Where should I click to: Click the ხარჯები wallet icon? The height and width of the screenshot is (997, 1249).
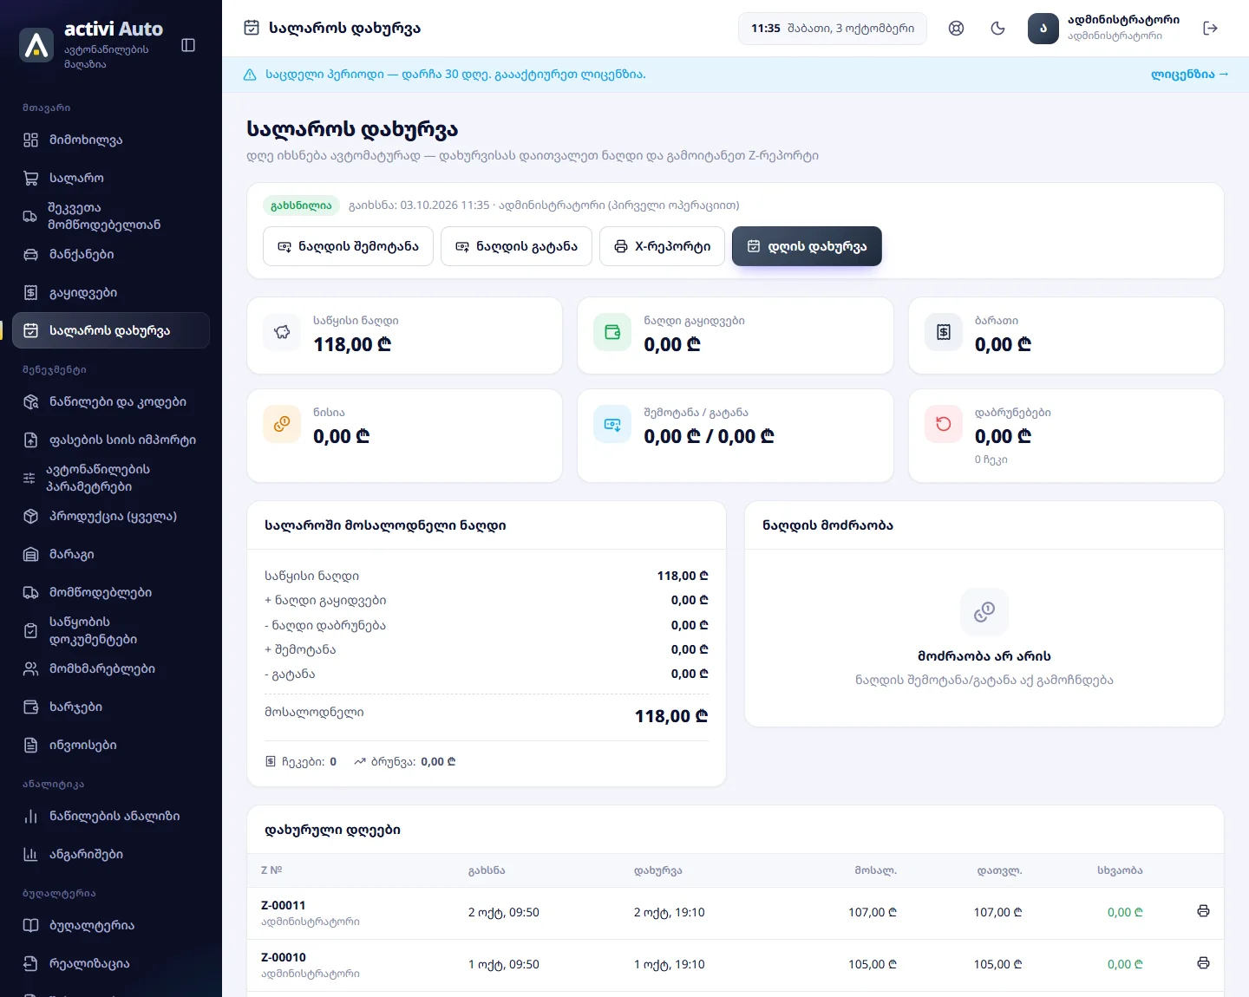tap(30, 707)
